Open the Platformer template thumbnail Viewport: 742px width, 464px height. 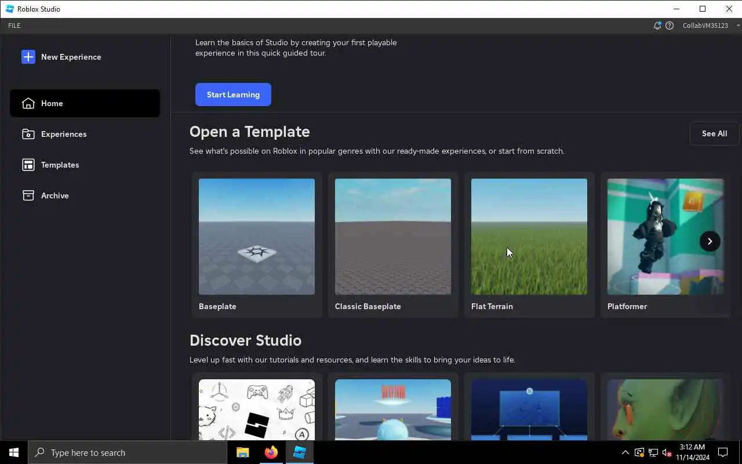pyautogui.click(x=665, y=237)
